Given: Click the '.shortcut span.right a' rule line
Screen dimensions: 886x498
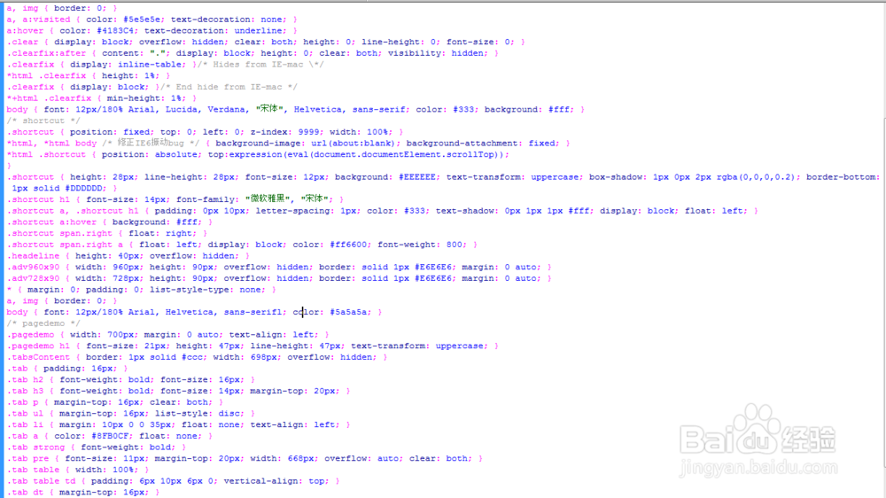Looking at the screenshot, I should point(242,245).
